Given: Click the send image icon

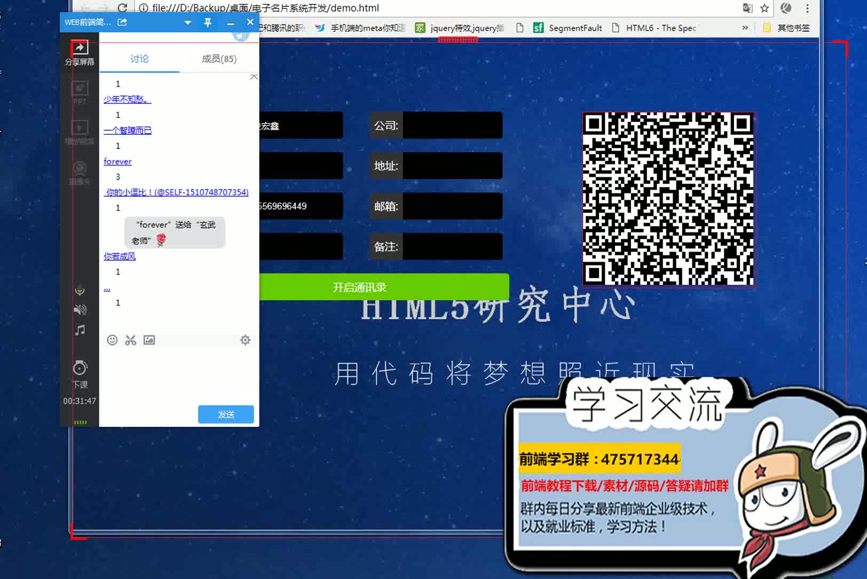Looking at the screenshot, I should [x=149, y=340].
